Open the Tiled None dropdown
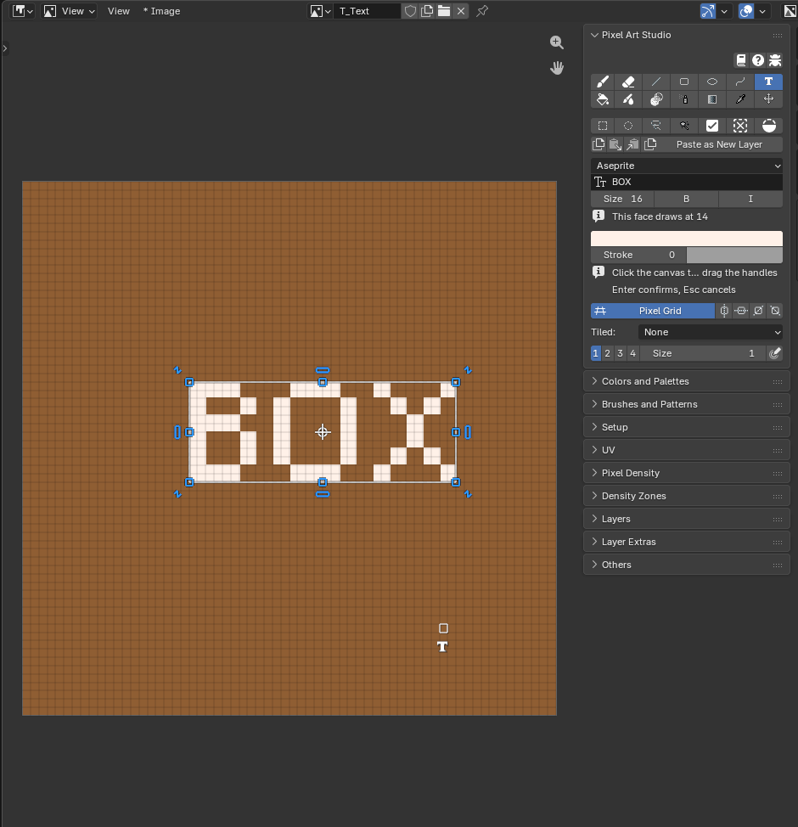This screenshot has height=827, width=798. pos(711,332)
